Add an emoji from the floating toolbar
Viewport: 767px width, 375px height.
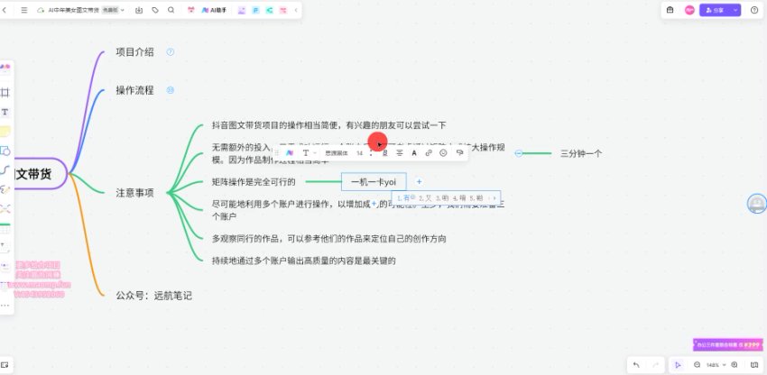443,153
